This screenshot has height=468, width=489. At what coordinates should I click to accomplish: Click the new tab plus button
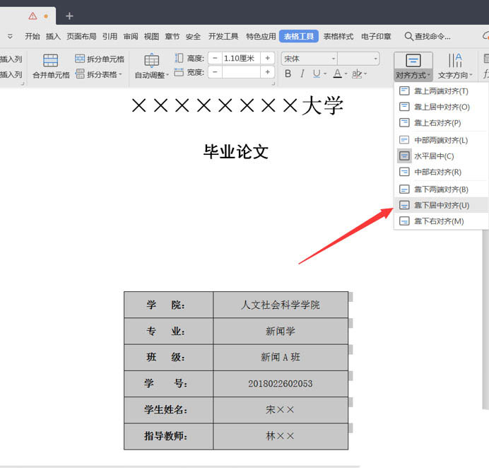[69, 16]
